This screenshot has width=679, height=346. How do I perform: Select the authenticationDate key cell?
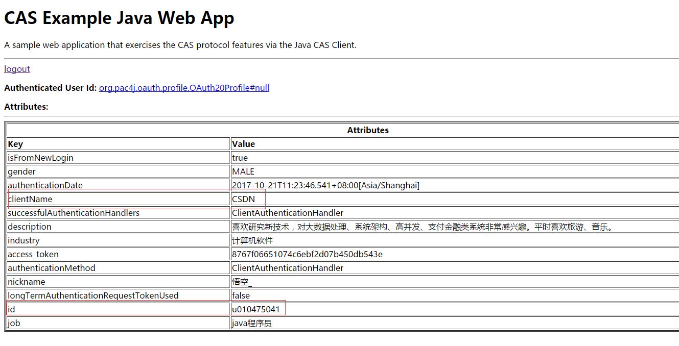46,185
